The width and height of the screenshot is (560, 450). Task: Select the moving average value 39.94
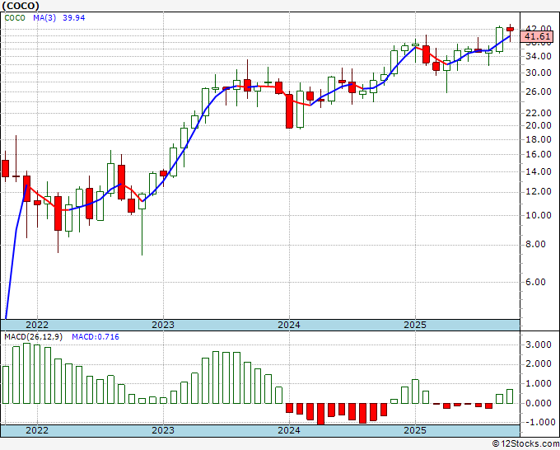click(74, 18)
